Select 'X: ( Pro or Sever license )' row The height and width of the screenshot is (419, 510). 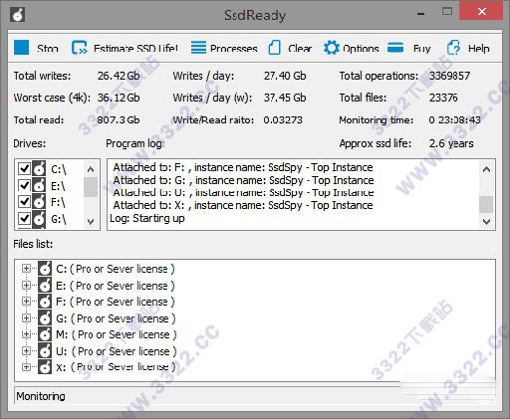coord(116,367)
